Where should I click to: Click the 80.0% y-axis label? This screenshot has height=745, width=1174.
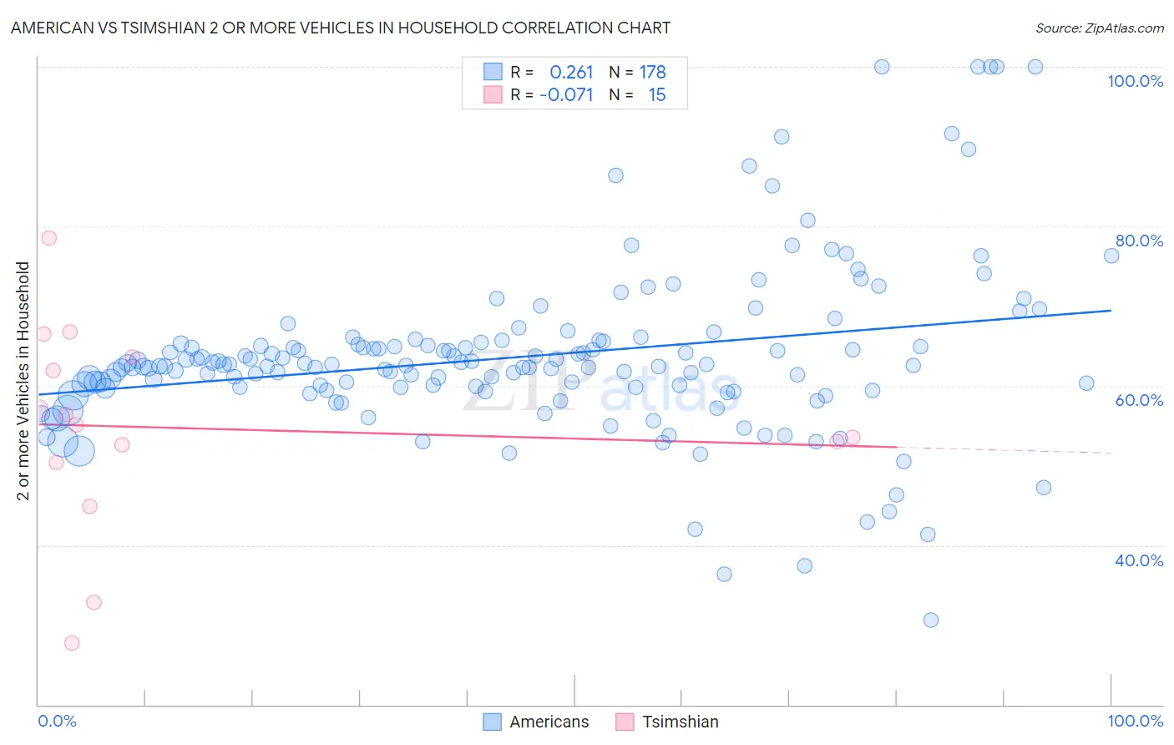[x=1139, y=241]
